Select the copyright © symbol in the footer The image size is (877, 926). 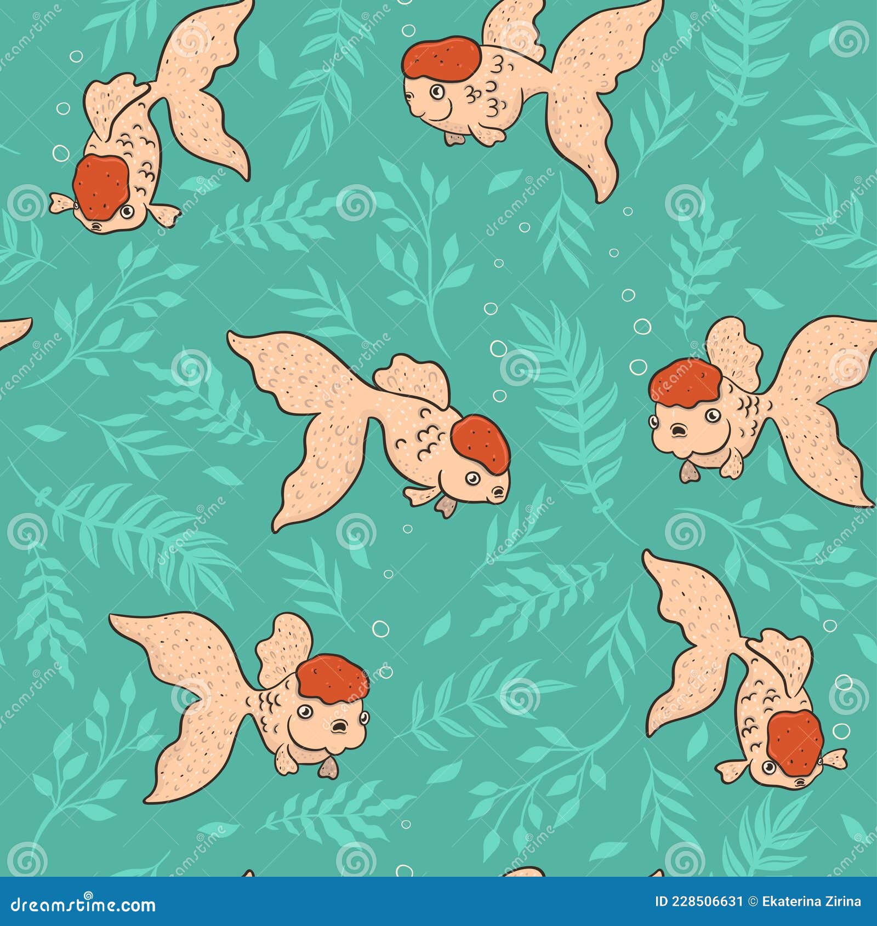point(753,903)
